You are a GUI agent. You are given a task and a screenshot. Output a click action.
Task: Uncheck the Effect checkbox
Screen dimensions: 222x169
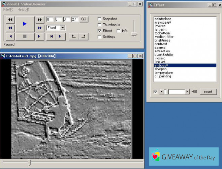[x=99, y=31]
